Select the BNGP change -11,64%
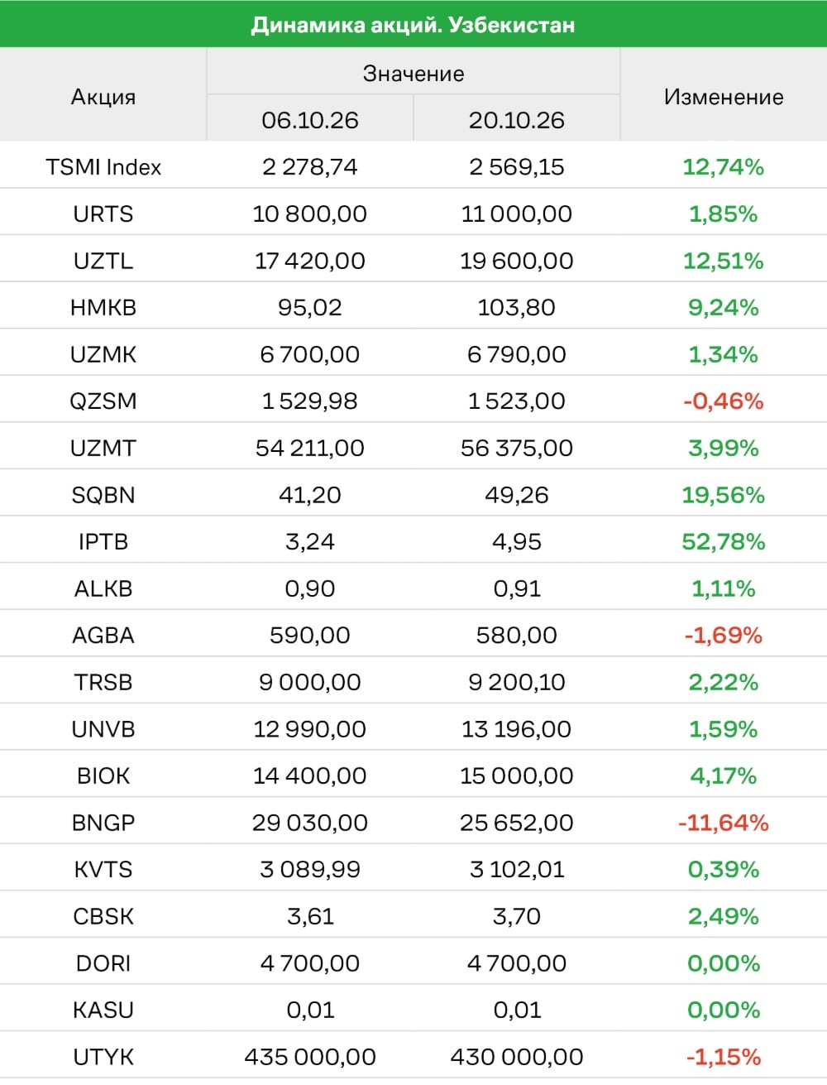The height and width of the screenshot is (1085, 827). coord(724,823)
